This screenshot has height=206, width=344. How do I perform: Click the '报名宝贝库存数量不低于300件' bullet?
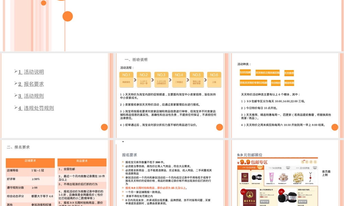pyautogui.click(x=145, y=162)
